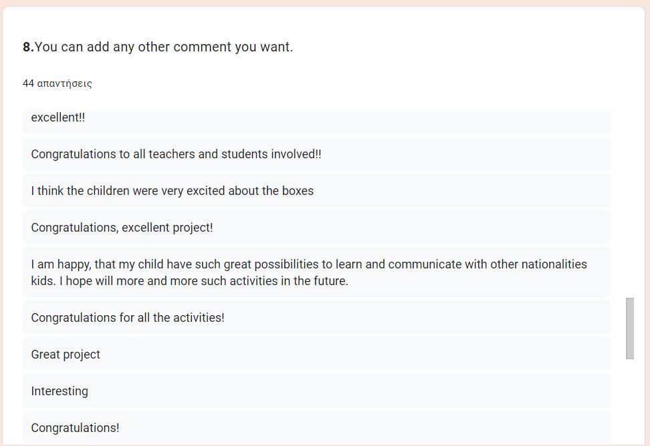
Task: Click the scrollbar track below the thumb
Action: point(629,401)
